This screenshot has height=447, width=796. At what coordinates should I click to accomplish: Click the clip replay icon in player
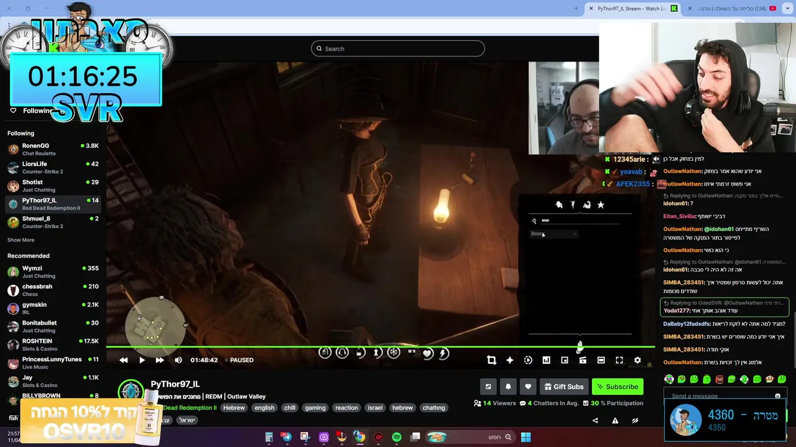pyautogui.click(x=528, y=360)
